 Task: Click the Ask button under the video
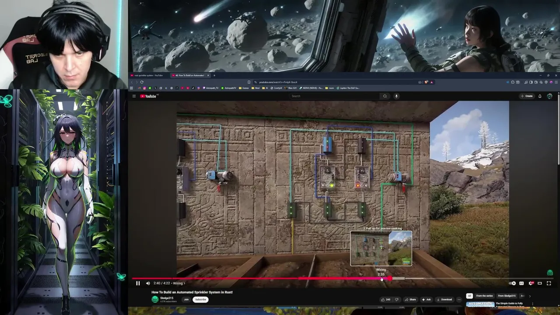[x=427, y=300]
